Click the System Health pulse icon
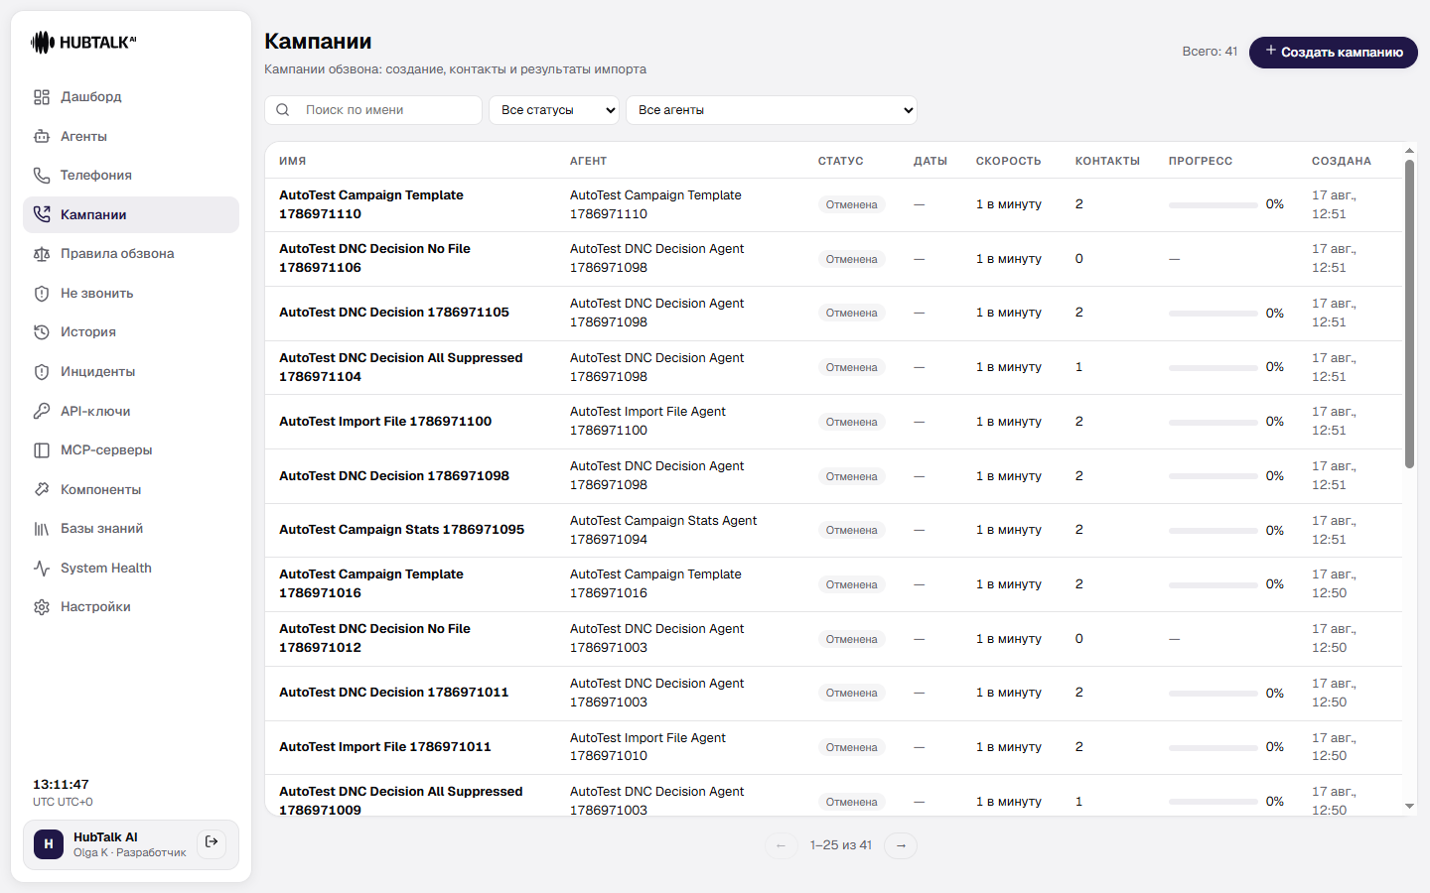Viewport: 1430px width, 893px height. click(42, 569)
